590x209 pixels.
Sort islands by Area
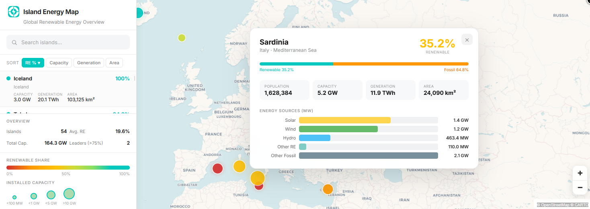pyautogui.click(x=114, y=63)
